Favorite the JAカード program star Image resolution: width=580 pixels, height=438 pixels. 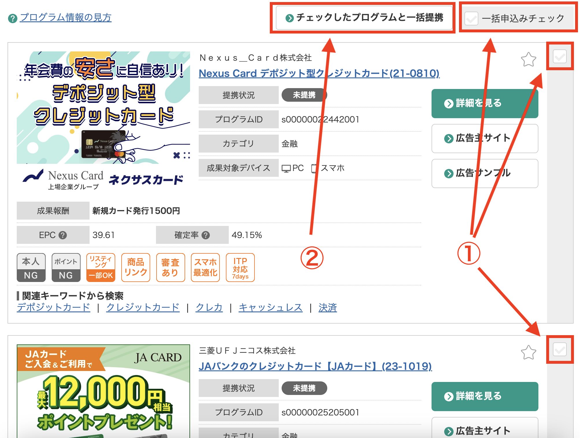pyautogui.click(x=528, y=352)
